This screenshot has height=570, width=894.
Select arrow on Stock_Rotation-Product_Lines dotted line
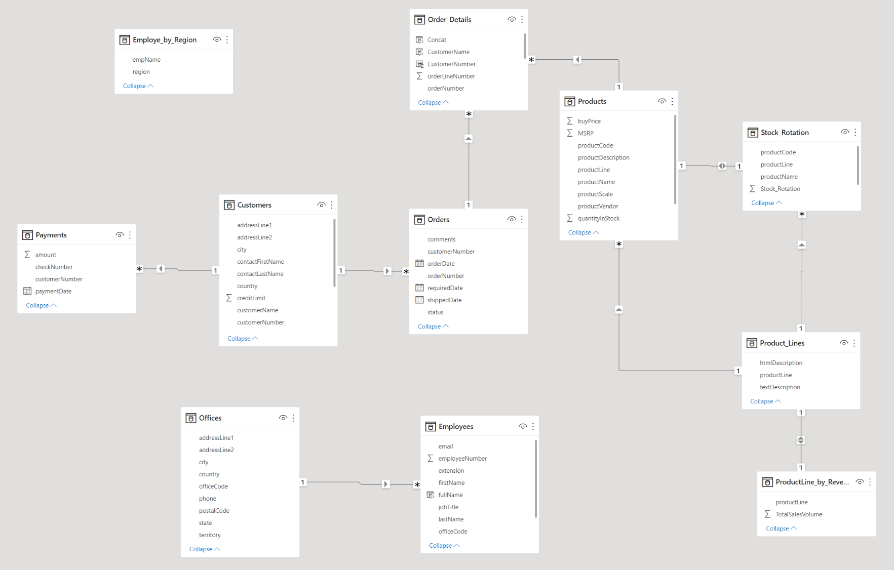coord(802,245)
